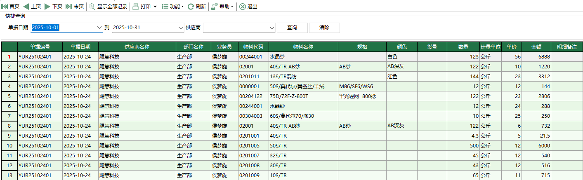Click the printer icon for 打印
The width and height of the screenshot is (583, 180).
tap(136, 7)
